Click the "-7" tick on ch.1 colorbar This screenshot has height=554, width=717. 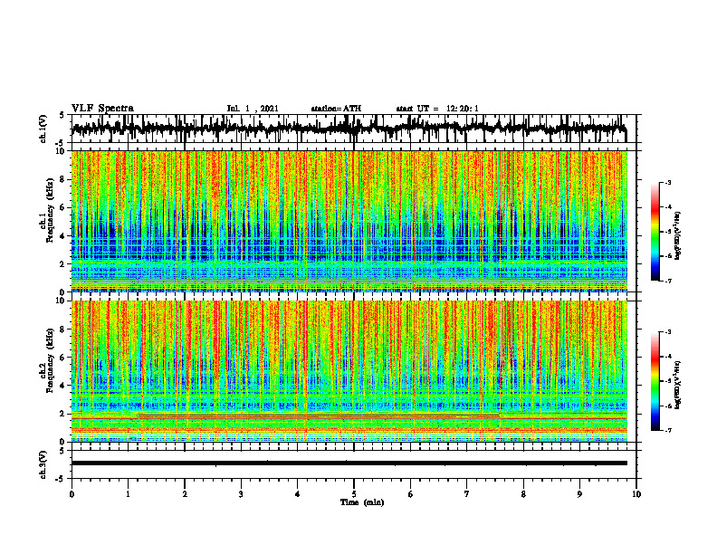click(x=668, y=282)
